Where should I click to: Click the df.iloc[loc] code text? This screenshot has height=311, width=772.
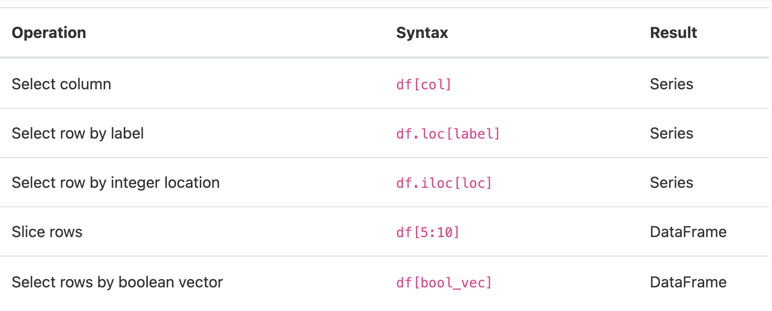tap(444, 183)
